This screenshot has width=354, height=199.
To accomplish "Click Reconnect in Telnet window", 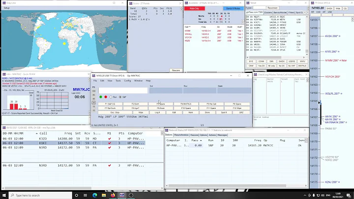I will [x=272, y=8].
